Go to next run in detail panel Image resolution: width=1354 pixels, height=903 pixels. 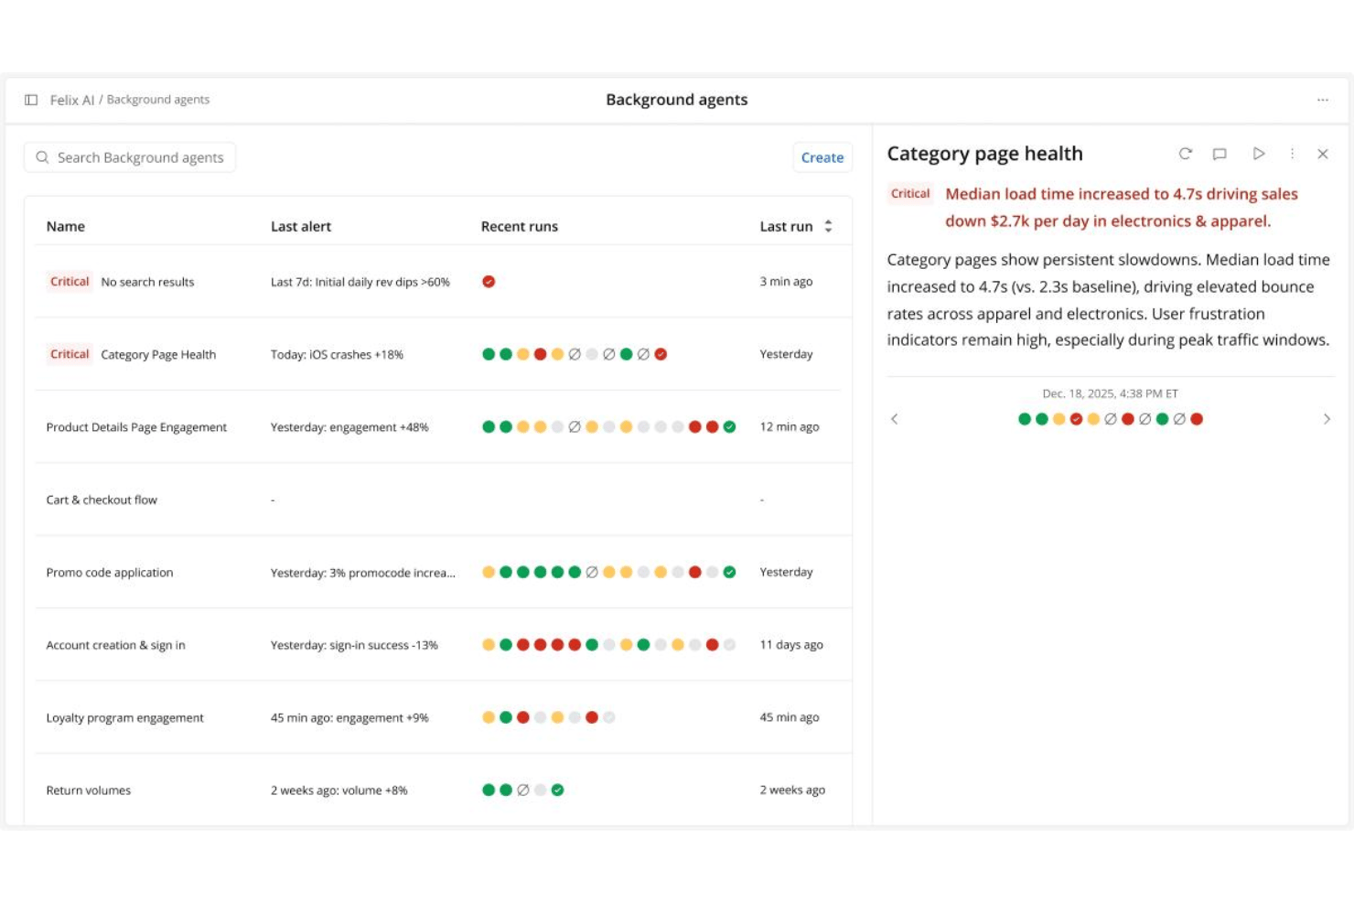point(1327,419)
